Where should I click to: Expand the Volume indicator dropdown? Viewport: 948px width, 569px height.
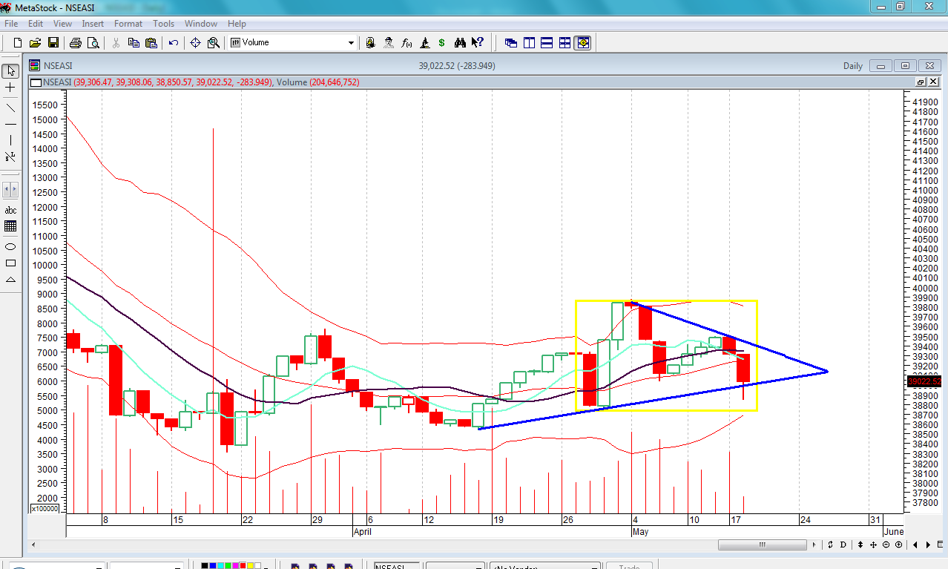click(x=352, y=43)
